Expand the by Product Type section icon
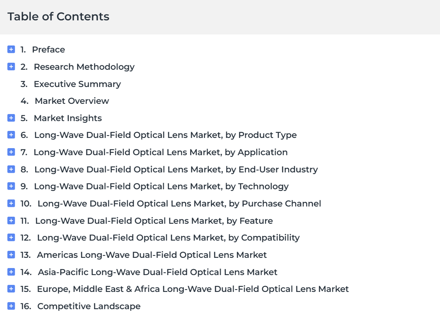Viewport: 440px width, 317px height. (11, 135)
